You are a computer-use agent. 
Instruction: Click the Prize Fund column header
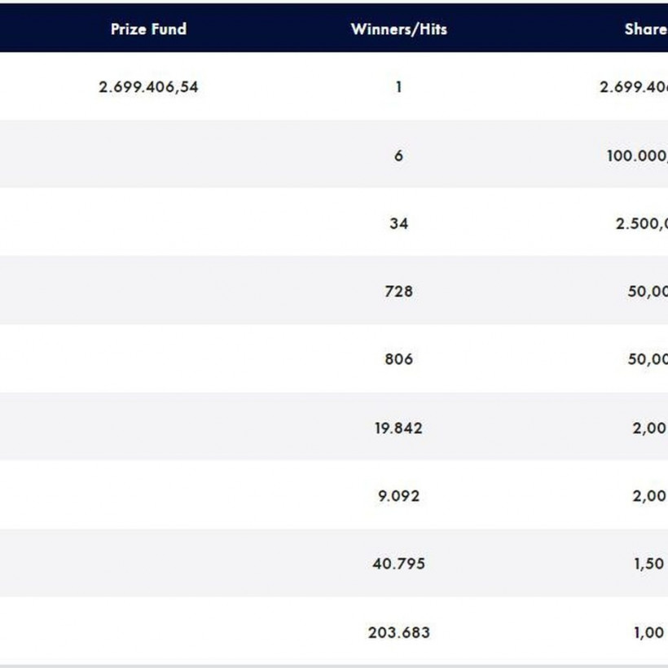148,29
